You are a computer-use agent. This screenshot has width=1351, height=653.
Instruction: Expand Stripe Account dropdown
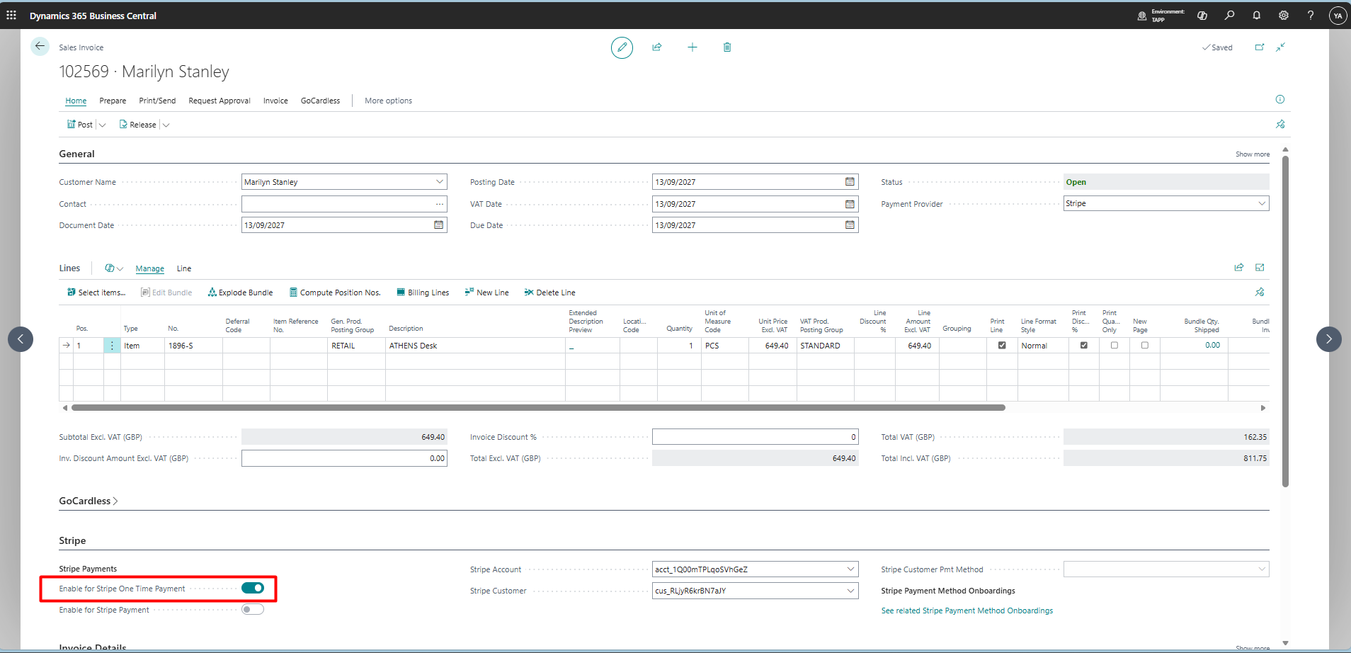point(850,569)
